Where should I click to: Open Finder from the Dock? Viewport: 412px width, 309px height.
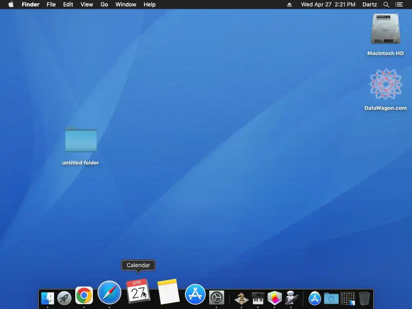coord(47,298)
